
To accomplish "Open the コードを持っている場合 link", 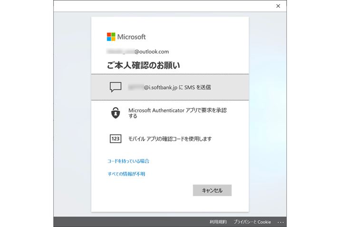I will pyautogui.click(x=128, y=161).
